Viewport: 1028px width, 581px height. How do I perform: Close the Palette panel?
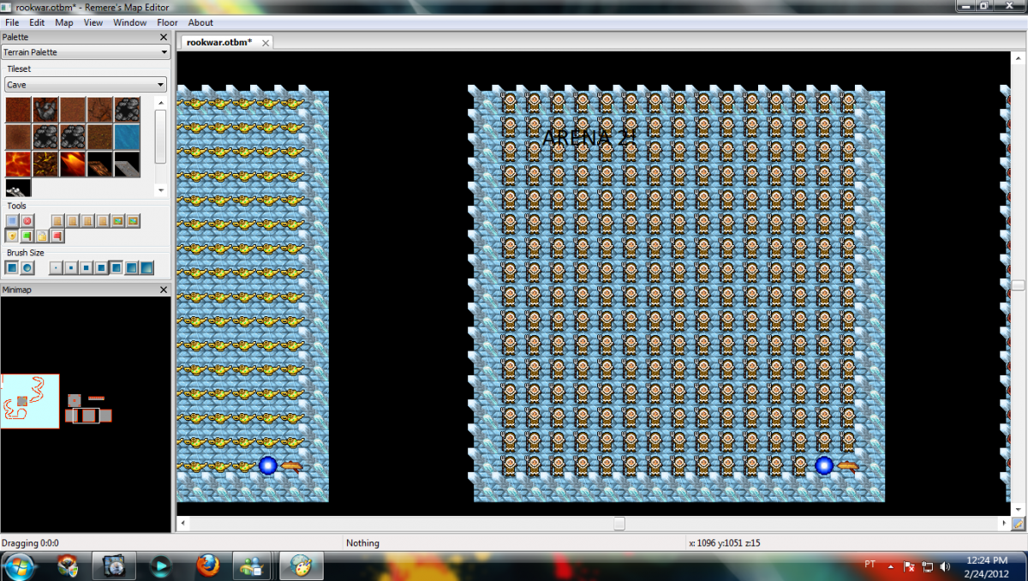coord(164,37)
